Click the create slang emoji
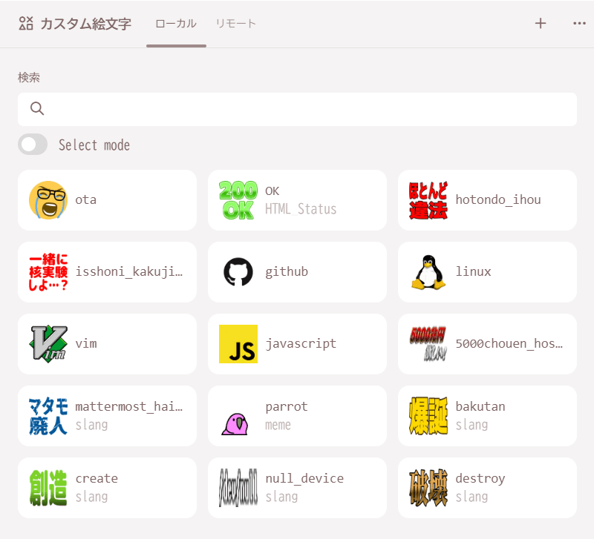This screenshot has width=594, height=539. [x=107, y=488]
